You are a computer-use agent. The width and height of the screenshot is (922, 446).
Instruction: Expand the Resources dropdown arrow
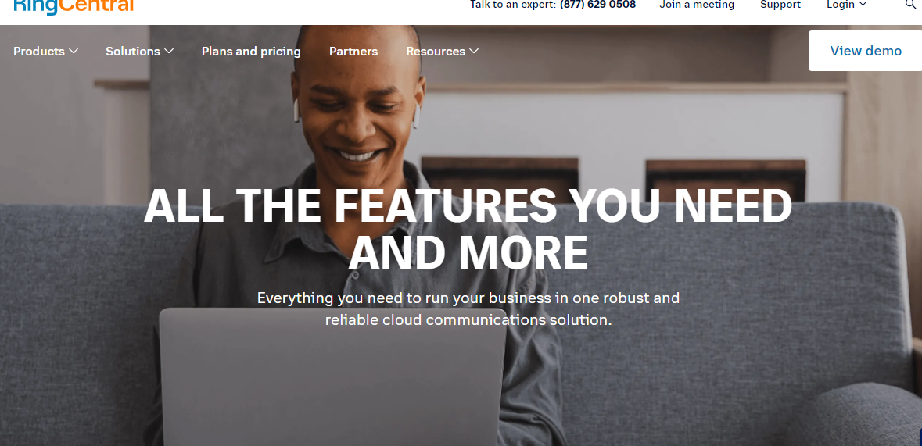pos(474,51)
